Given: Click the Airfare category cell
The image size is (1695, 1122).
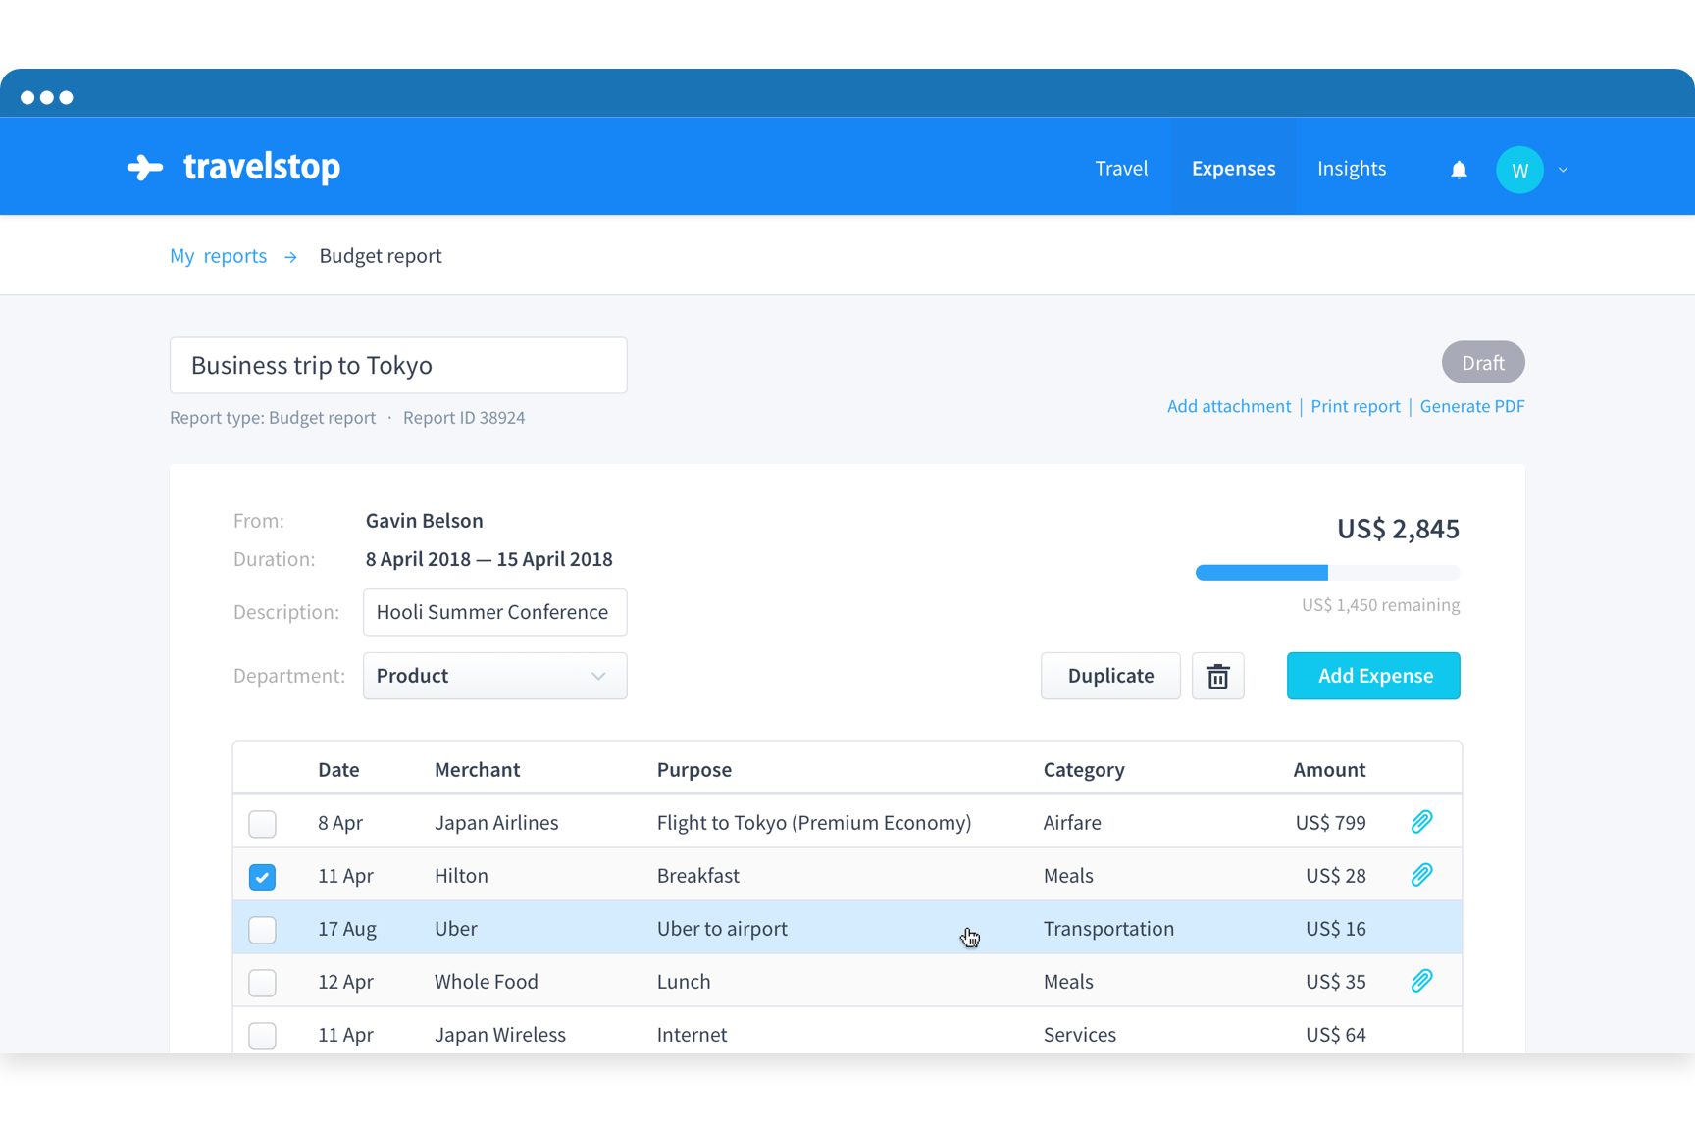Looking at the screenshot, I should click(x=1072, y=823).
